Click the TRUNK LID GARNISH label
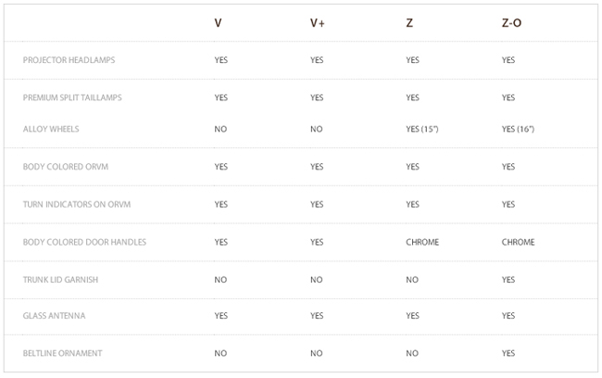The height and width of the screenshot is (378, 602). 60,280
